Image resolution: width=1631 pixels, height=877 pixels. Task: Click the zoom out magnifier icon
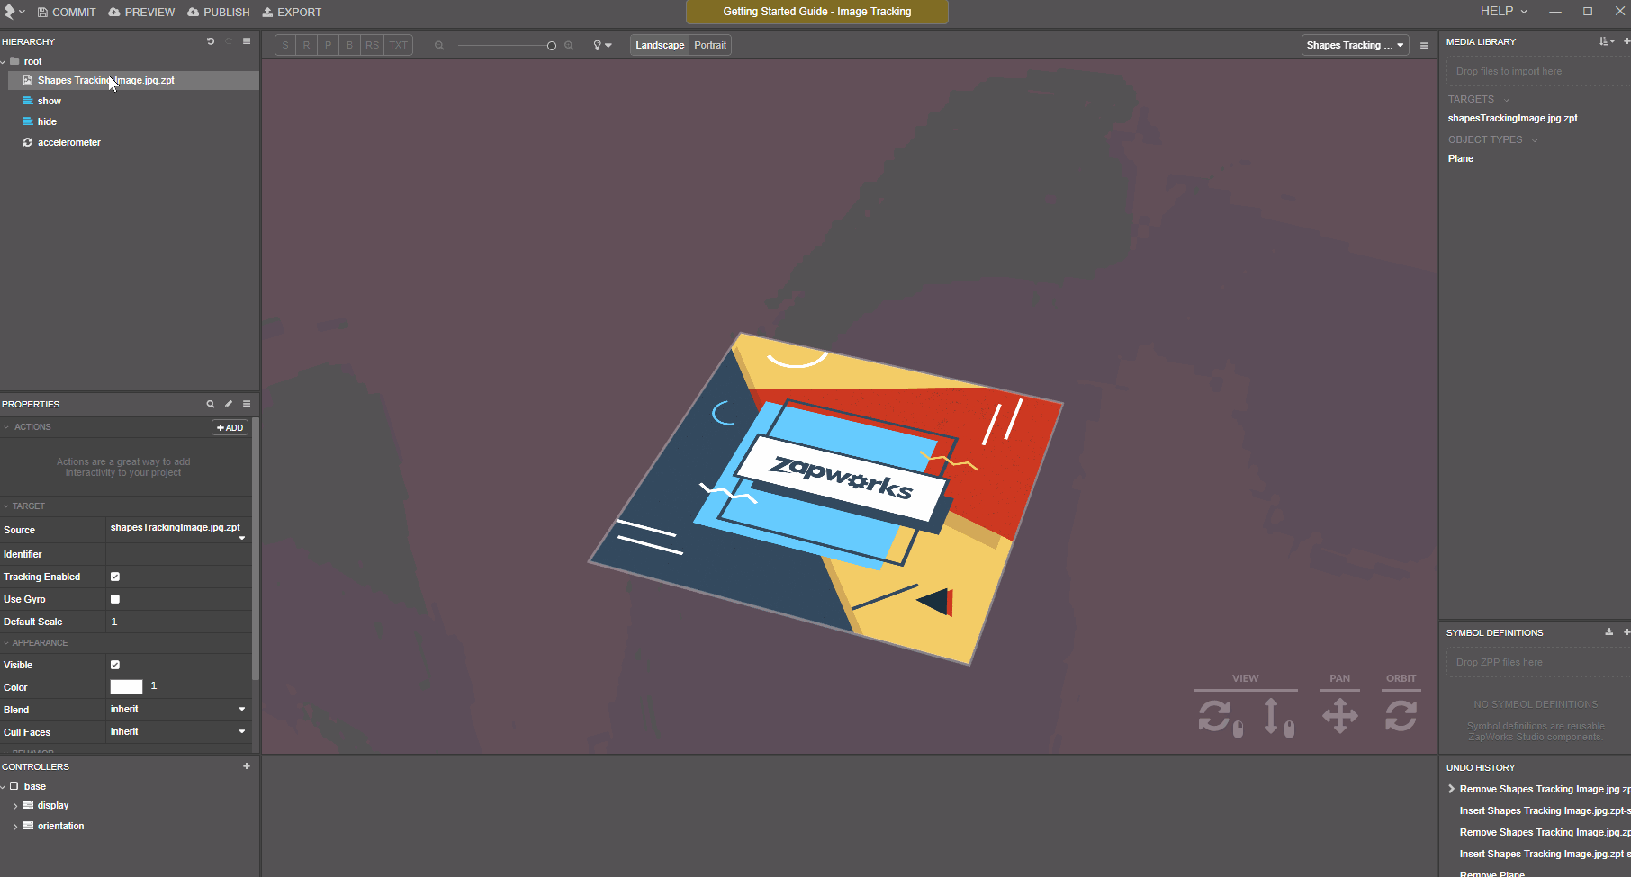click(439, 45)
